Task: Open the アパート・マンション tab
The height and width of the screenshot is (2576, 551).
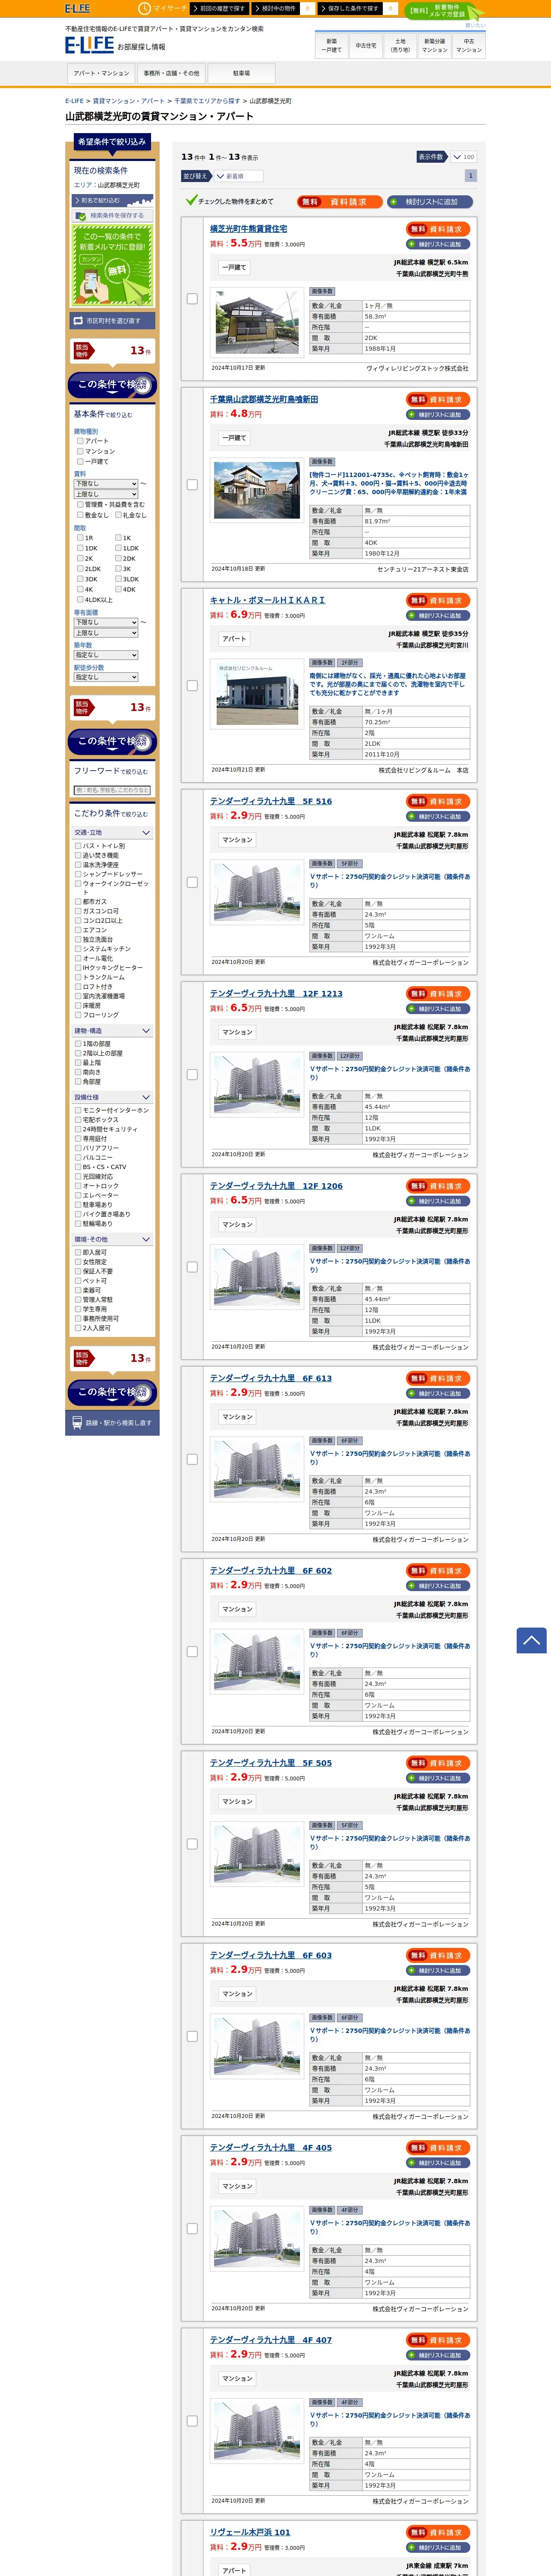Action: pyautogui.click(x=101, y=73)
